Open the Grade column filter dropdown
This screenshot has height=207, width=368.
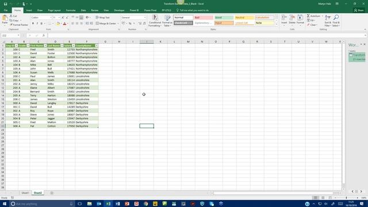click(28, 45)
